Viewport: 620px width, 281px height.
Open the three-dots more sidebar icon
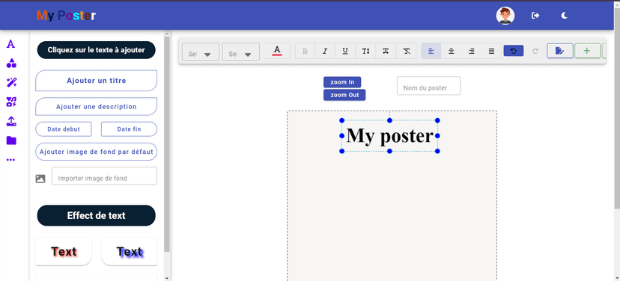[x=11, y=160]
